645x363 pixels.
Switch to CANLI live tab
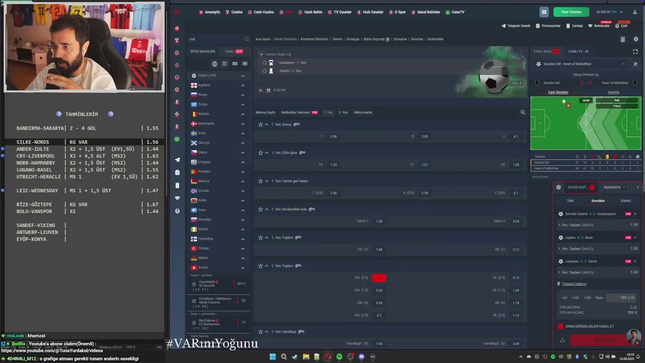(x=234, y=51)
